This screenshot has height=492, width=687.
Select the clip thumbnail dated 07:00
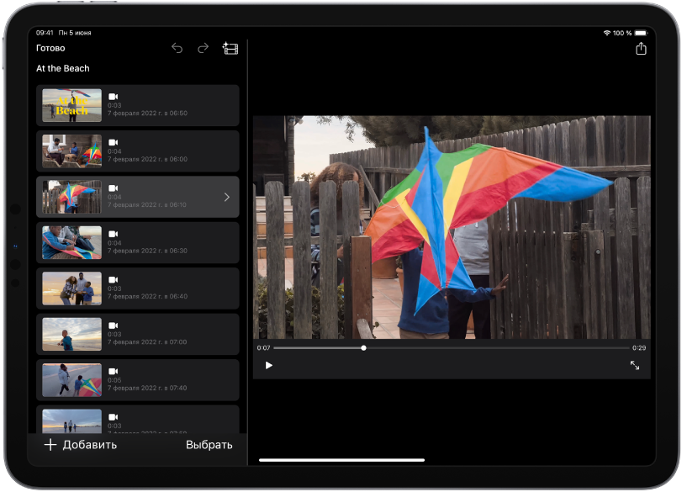[71, 334]
